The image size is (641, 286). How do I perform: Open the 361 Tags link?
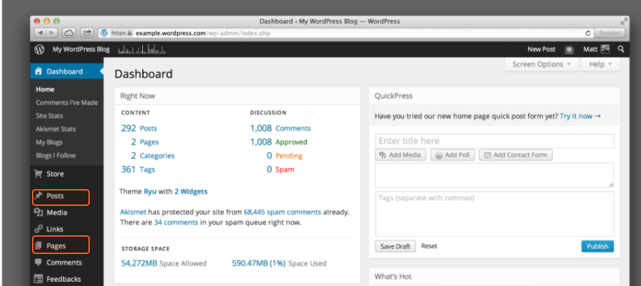(138, 169)
